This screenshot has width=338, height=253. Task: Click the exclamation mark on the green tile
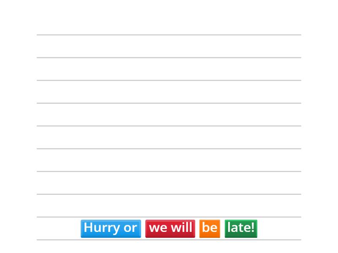tap(253, 228)
